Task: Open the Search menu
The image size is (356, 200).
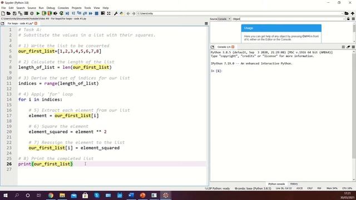Action: [21, 8]
